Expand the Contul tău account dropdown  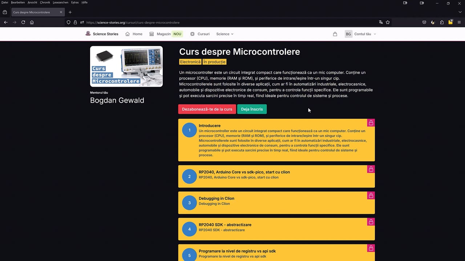365,34
